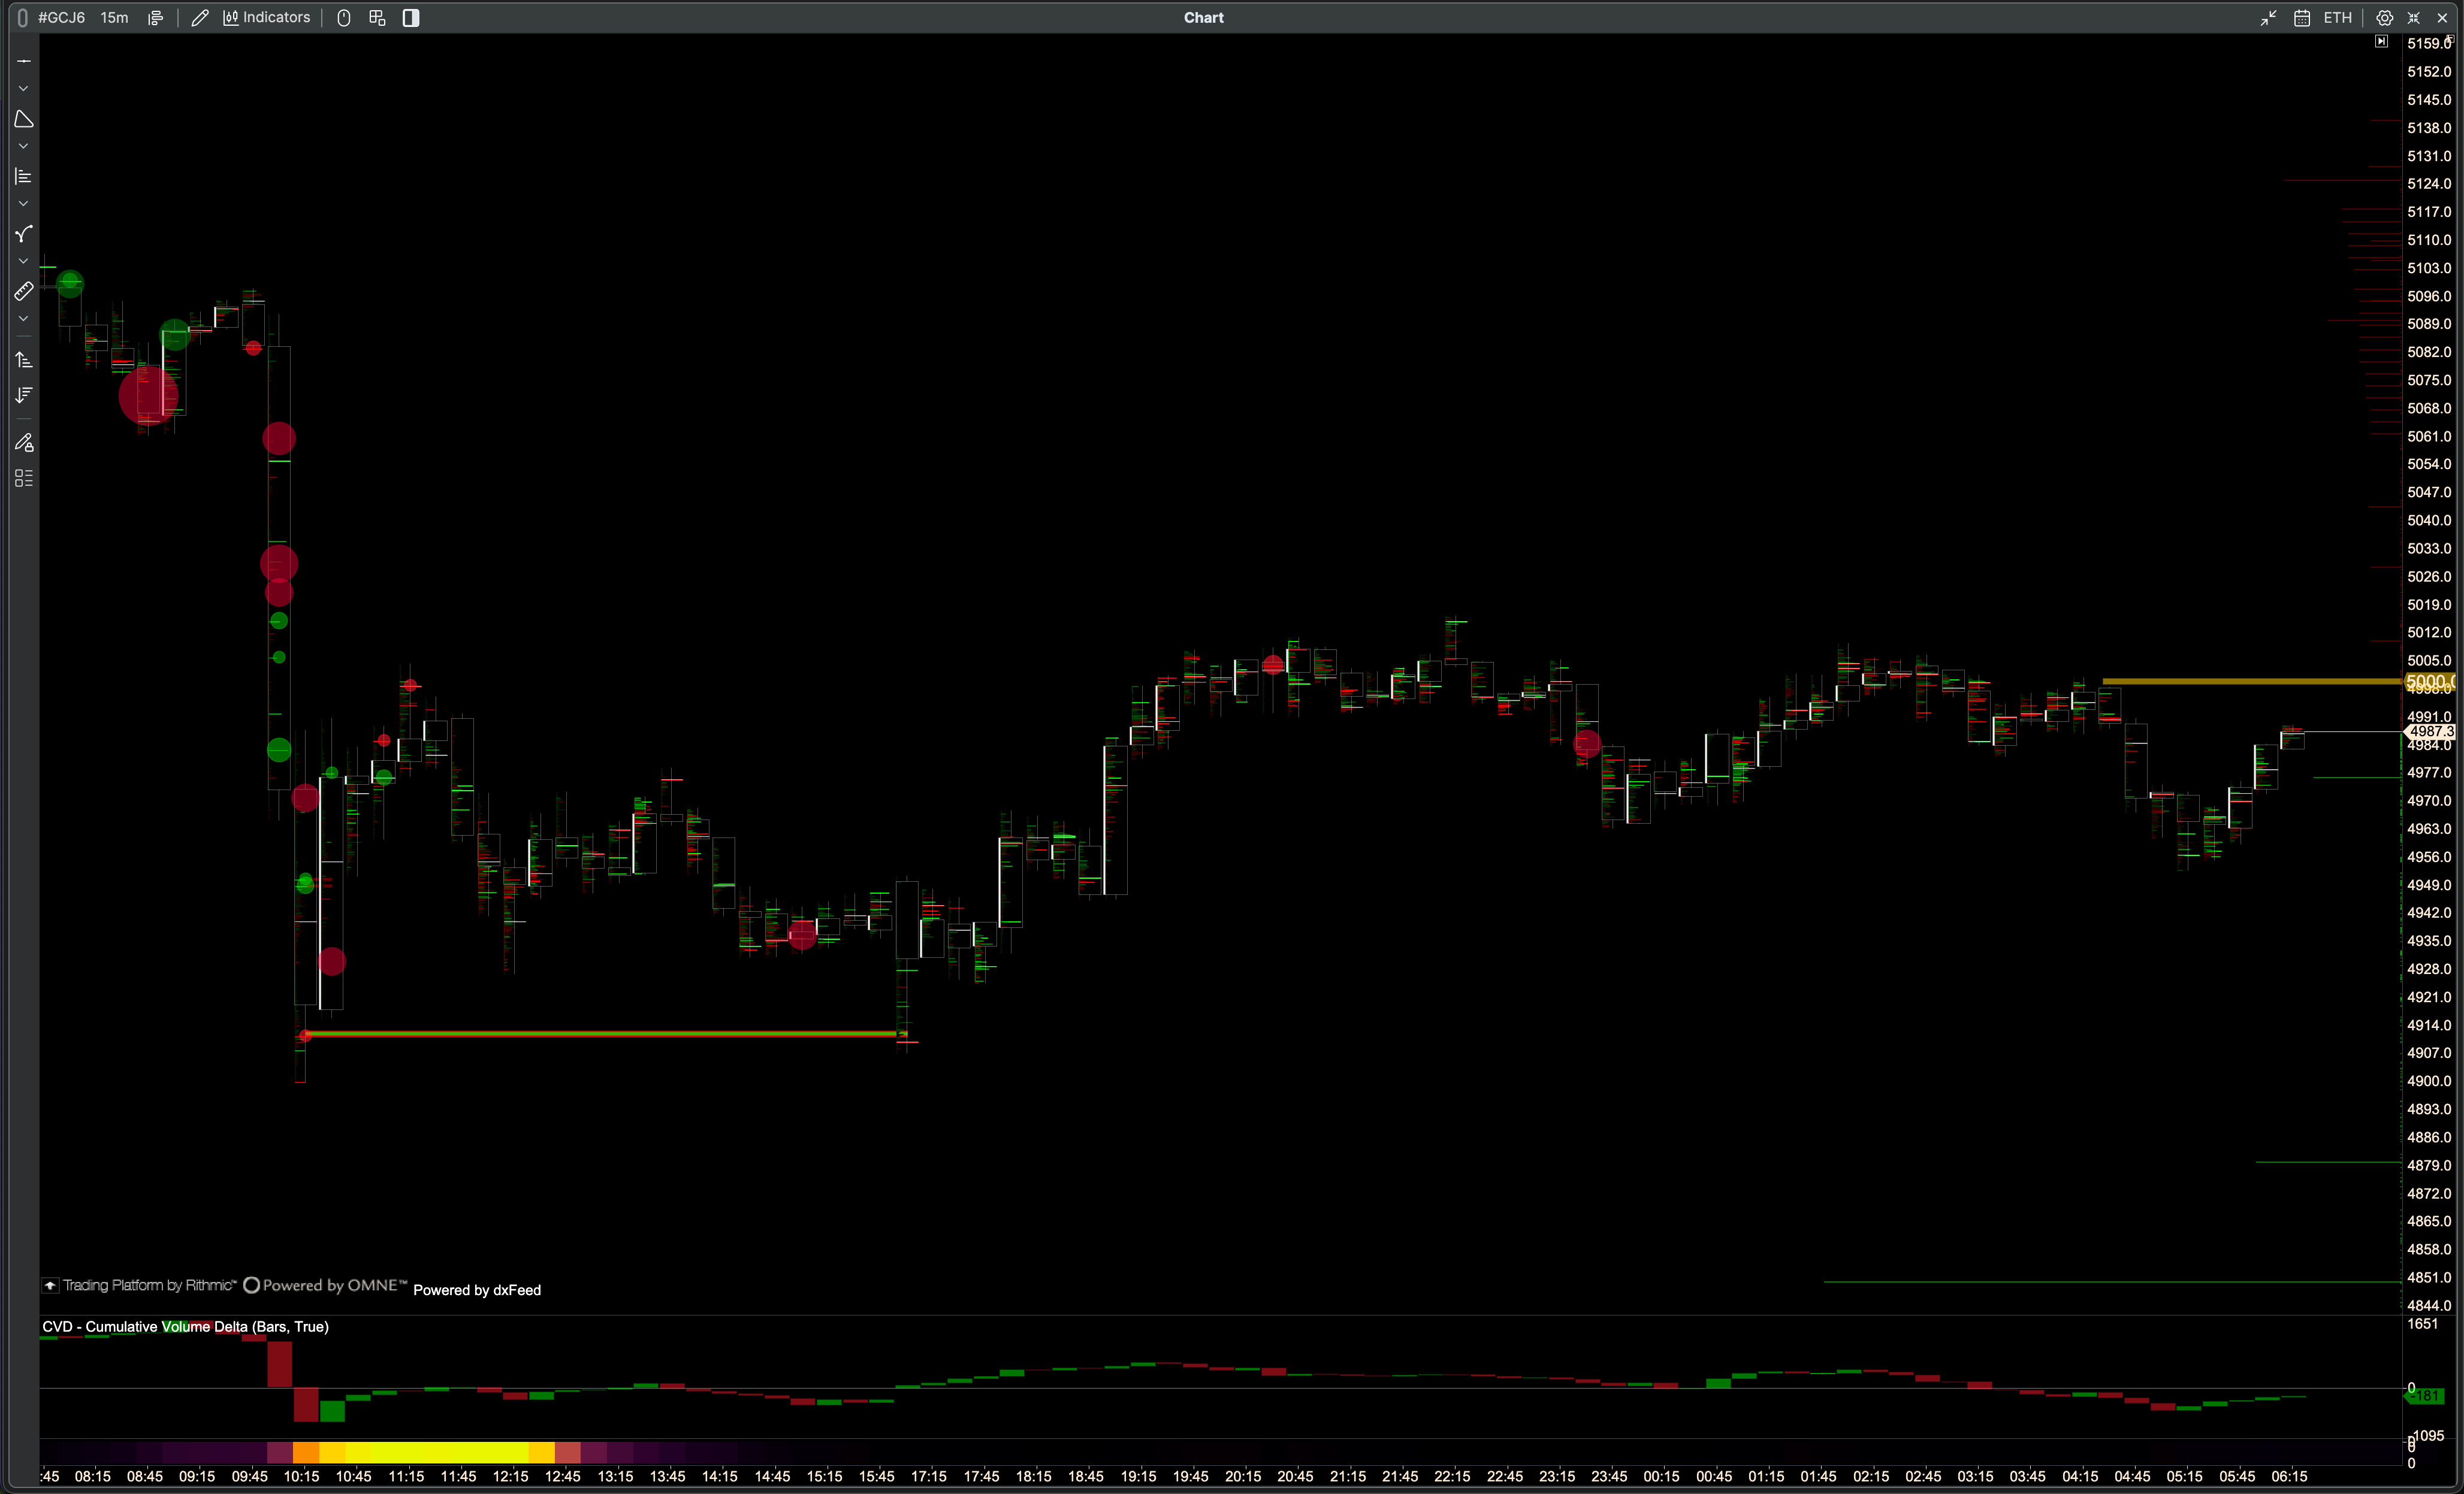The width and height of the screenshot is (2464, 1494).
Task: Toggle the lock drawings pencil icon
Action: coord(24,442)
